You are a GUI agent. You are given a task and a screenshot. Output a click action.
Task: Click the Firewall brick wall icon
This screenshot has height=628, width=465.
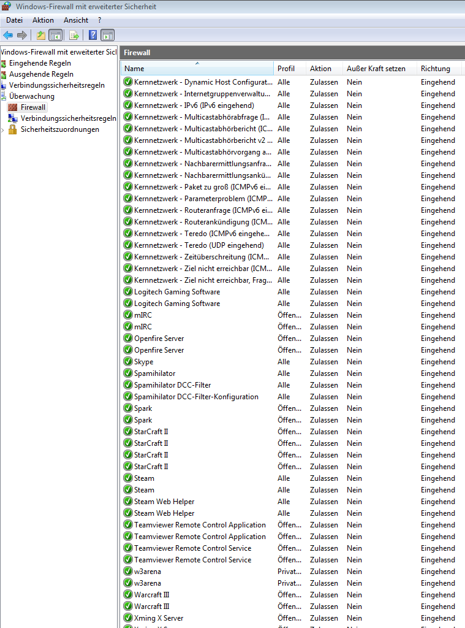click(x=13, y=107)
